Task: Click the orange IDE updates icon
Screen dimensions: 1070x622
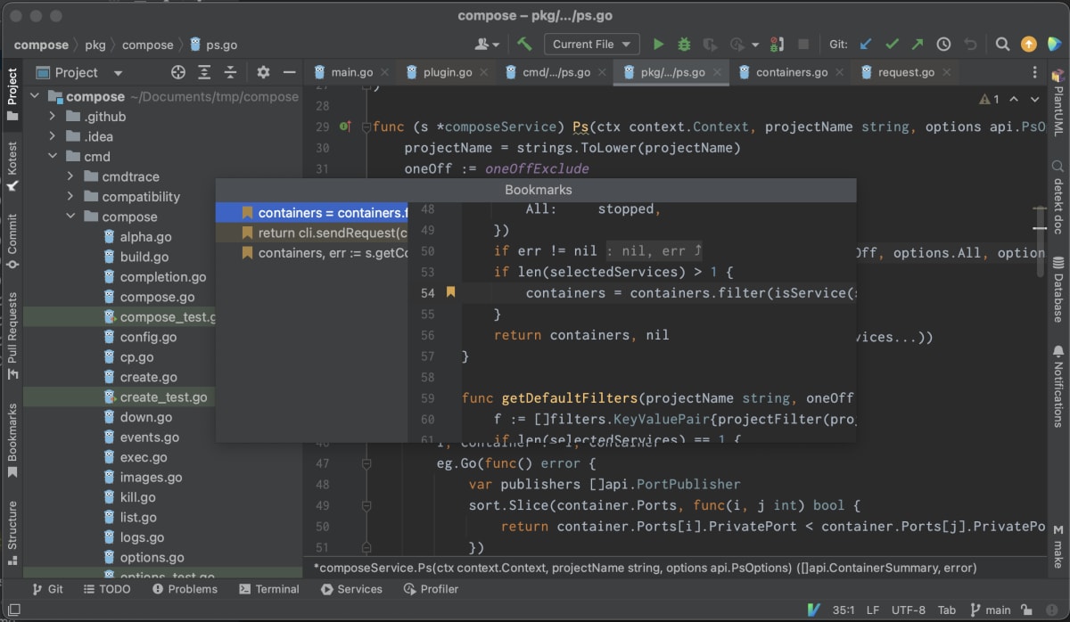Action: [x=1029, y=44]
